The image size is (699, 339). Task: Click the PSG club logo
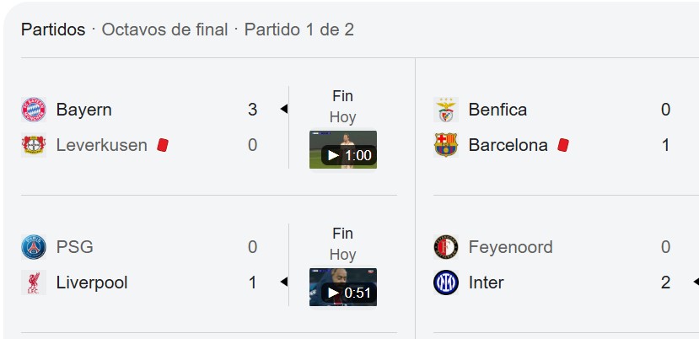pyautogui.click(x=34, y=247)
